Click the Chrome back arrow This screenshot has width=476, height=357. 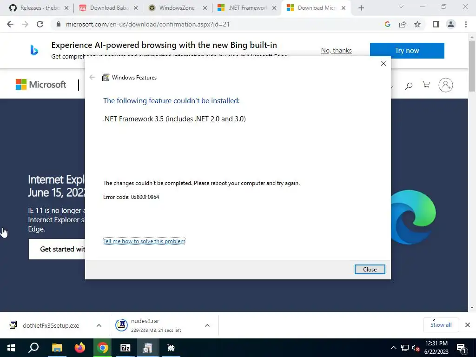(x=10, y=24)
